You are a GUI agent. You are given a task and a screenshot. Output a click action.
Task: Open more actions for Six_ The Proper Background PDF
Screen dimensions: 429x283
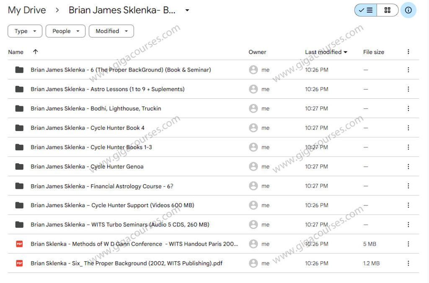tap(408, 263)
